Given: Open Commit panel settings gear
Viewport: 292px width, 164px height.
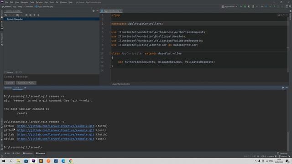Looking at the screenshot, I should [x=94, y=11].
